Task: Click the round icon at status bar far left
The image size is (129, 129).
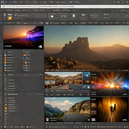Action: (5, 127)
